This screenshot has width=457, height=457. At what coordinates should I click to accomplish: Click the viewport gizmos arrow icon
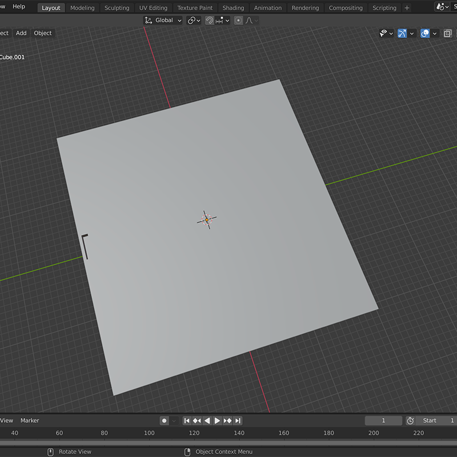(x=402, y=33)
